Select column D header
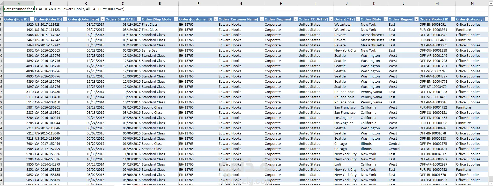493x186 pixels. point(123,3)
